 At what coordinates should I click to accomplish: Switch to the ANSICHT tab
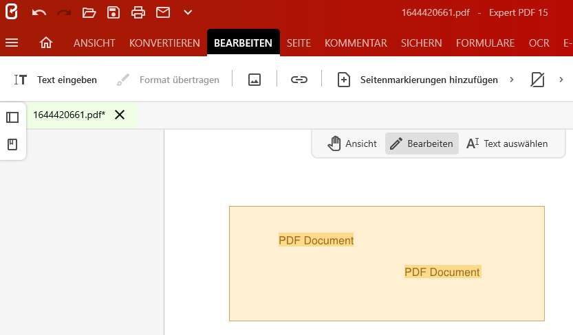click(x=94, y=43)
